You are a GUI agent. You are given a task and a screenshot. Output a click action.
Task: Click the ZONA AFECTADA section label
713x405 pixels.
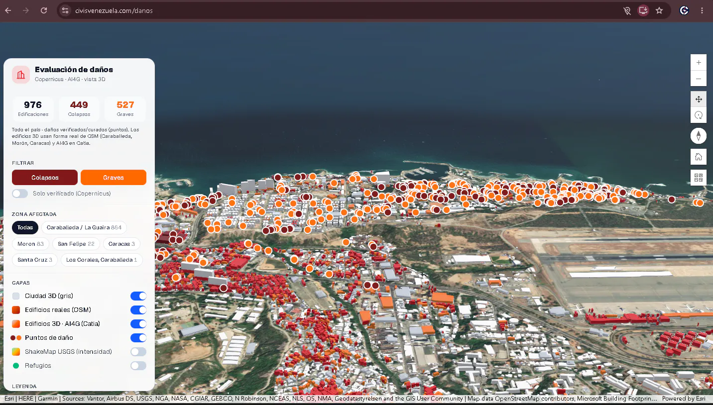[34, 214]
